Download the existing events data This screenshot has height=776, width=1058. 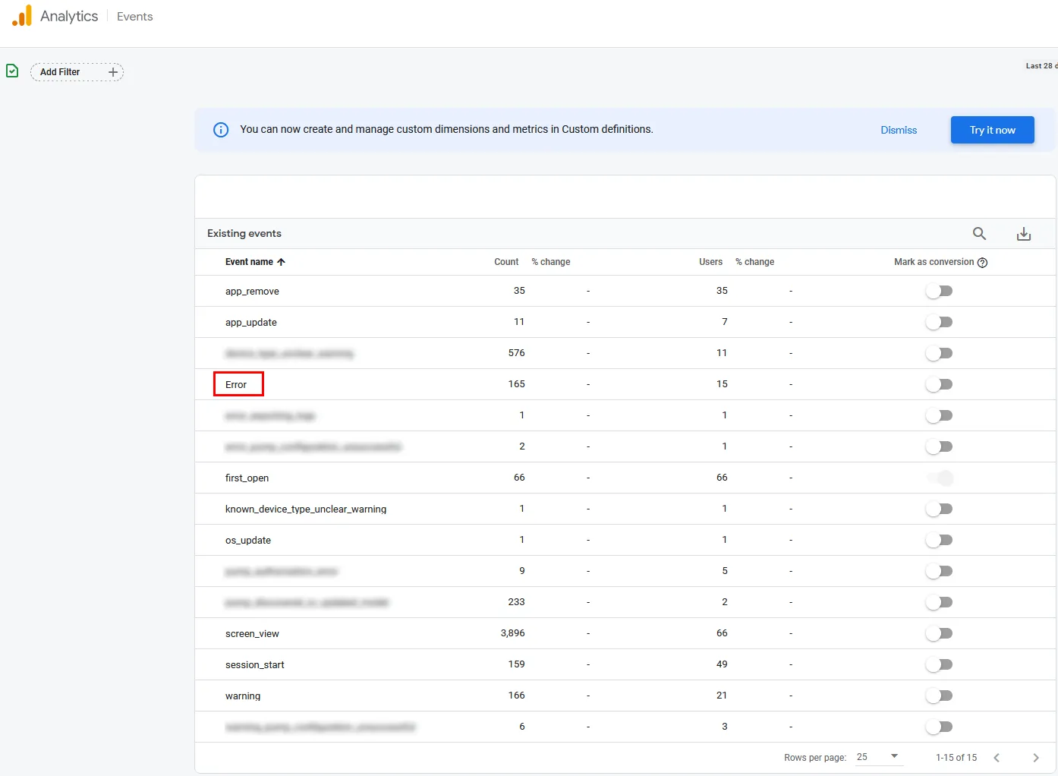1023,234
